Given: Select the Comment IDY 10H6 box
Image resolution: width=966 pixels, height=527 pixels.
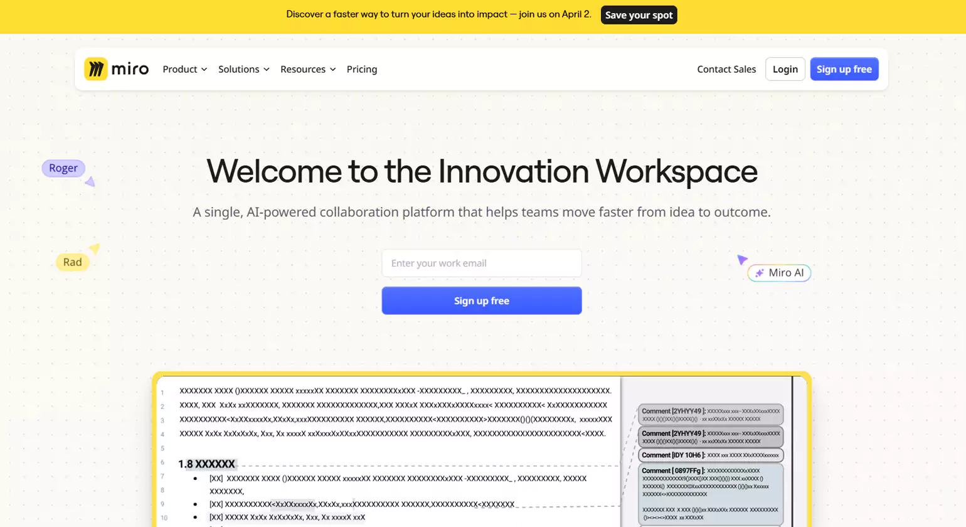Looking at the screenshot, I should (x=710, y=455).
